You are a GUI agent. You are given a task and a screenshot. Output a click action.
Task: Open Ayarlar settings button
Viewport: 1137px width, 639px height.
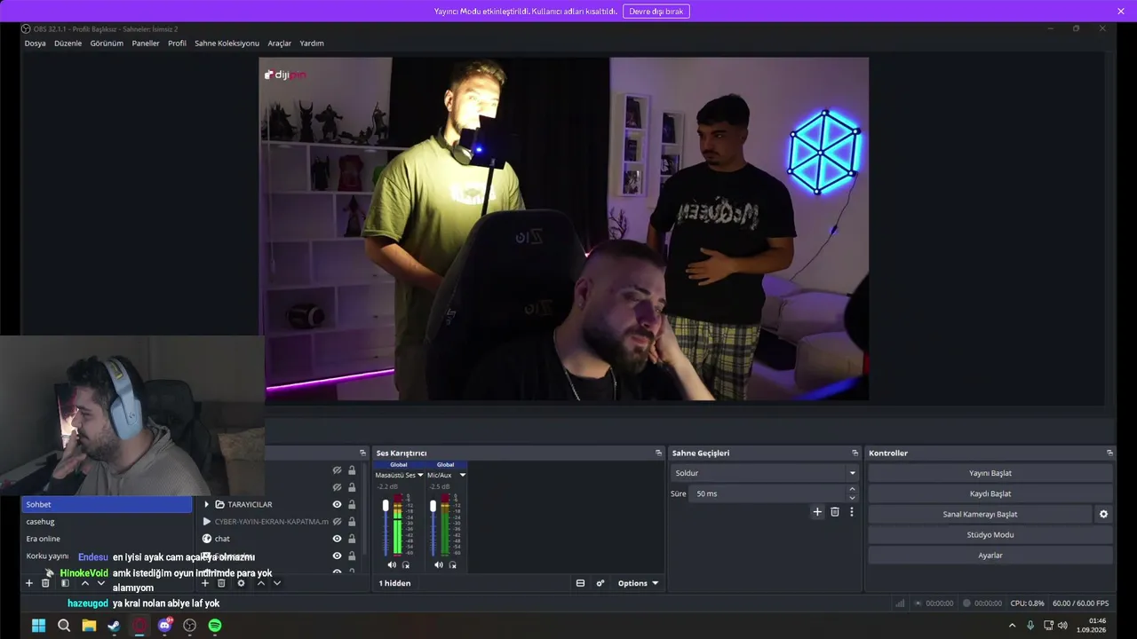click(990, 555)
